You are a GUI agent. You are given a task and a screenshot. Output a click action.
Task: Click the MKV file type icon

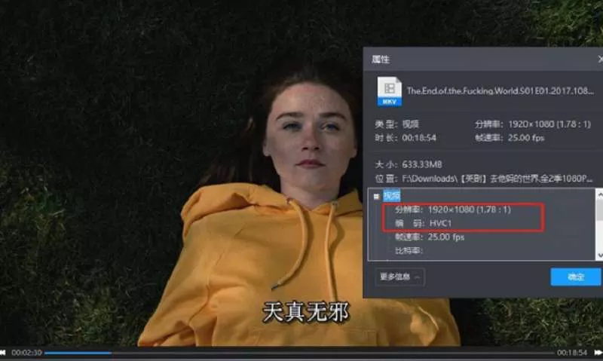[x=389, y=90]
